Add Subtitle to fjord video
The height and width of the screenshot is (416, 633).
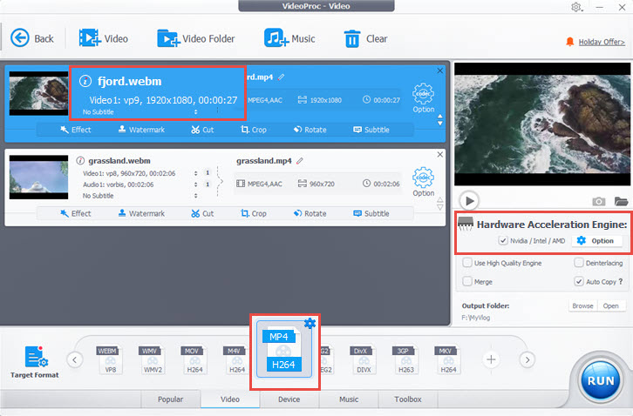(371, 130)
